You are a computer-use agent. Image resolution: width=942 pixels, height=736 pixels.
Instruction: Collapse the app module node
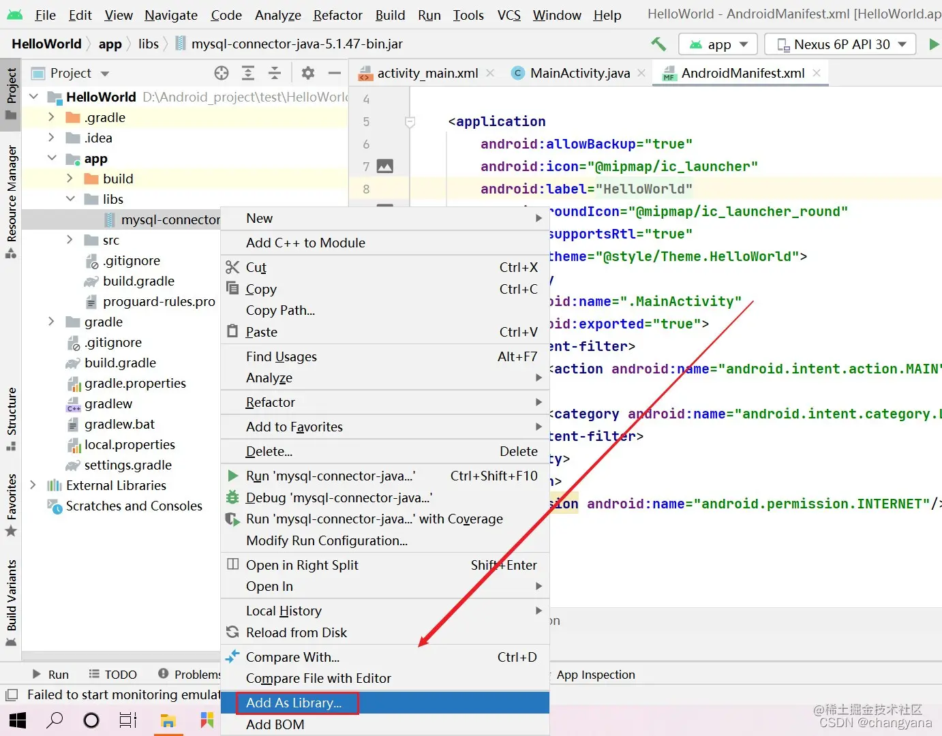pyautogui.click(x=52, y=158)
